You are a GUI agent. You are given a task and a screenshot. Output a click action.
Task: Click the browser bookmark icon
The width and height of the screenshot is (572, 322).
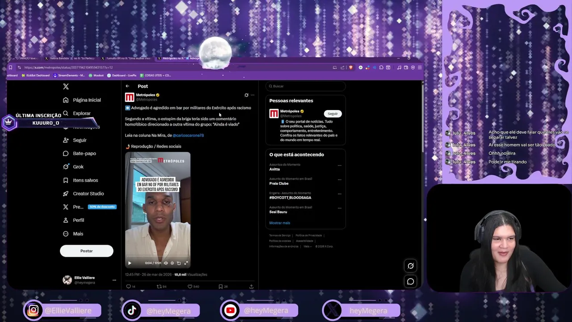[10, 68]
